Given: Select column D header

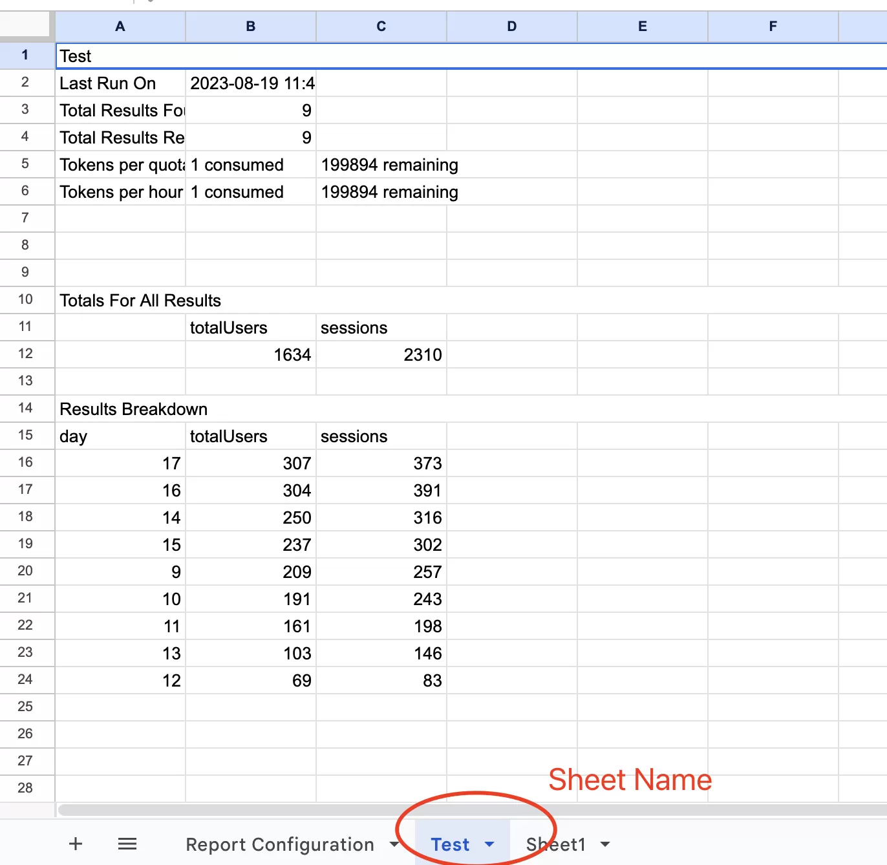Looking at the screenshot, I should pos(512,27).
